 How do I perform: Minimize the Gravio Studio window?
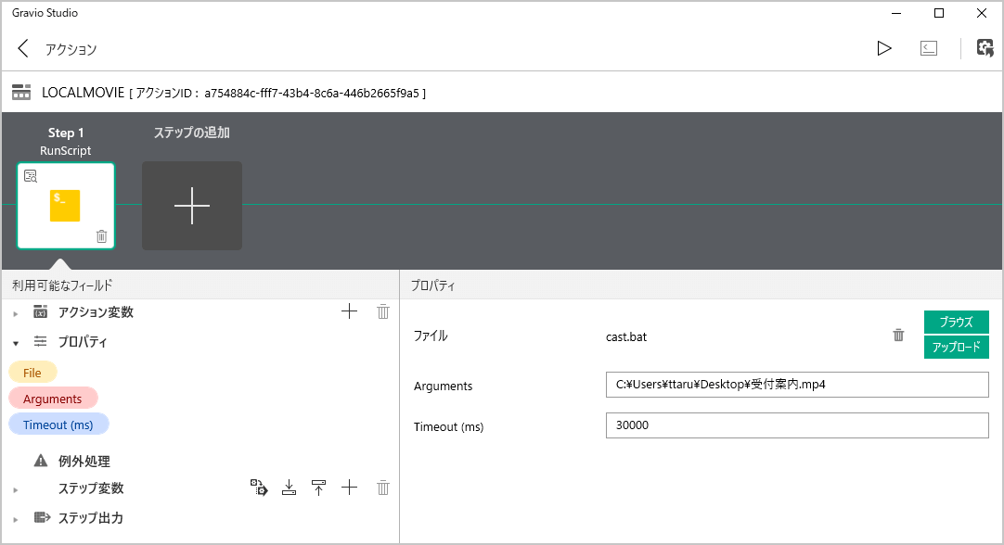click(x=896, y=13)
